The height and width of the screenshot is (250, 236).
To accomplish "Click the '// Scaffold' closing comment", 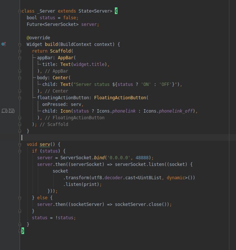I will pos(54,124).
